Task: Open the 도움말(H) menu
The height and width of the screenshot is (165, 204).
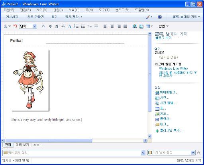Action: 142,10
